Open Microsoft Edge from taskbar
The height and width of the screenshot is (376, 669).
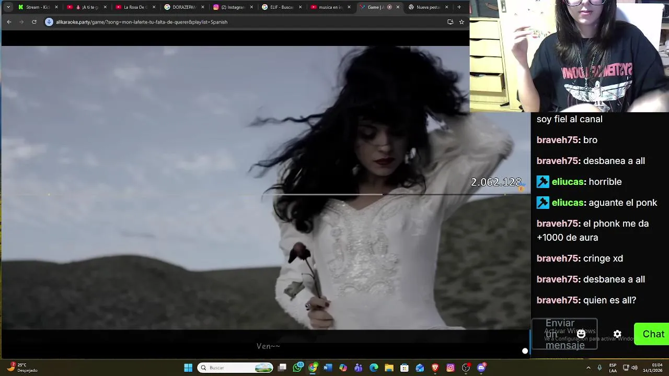tap(374, 368)
